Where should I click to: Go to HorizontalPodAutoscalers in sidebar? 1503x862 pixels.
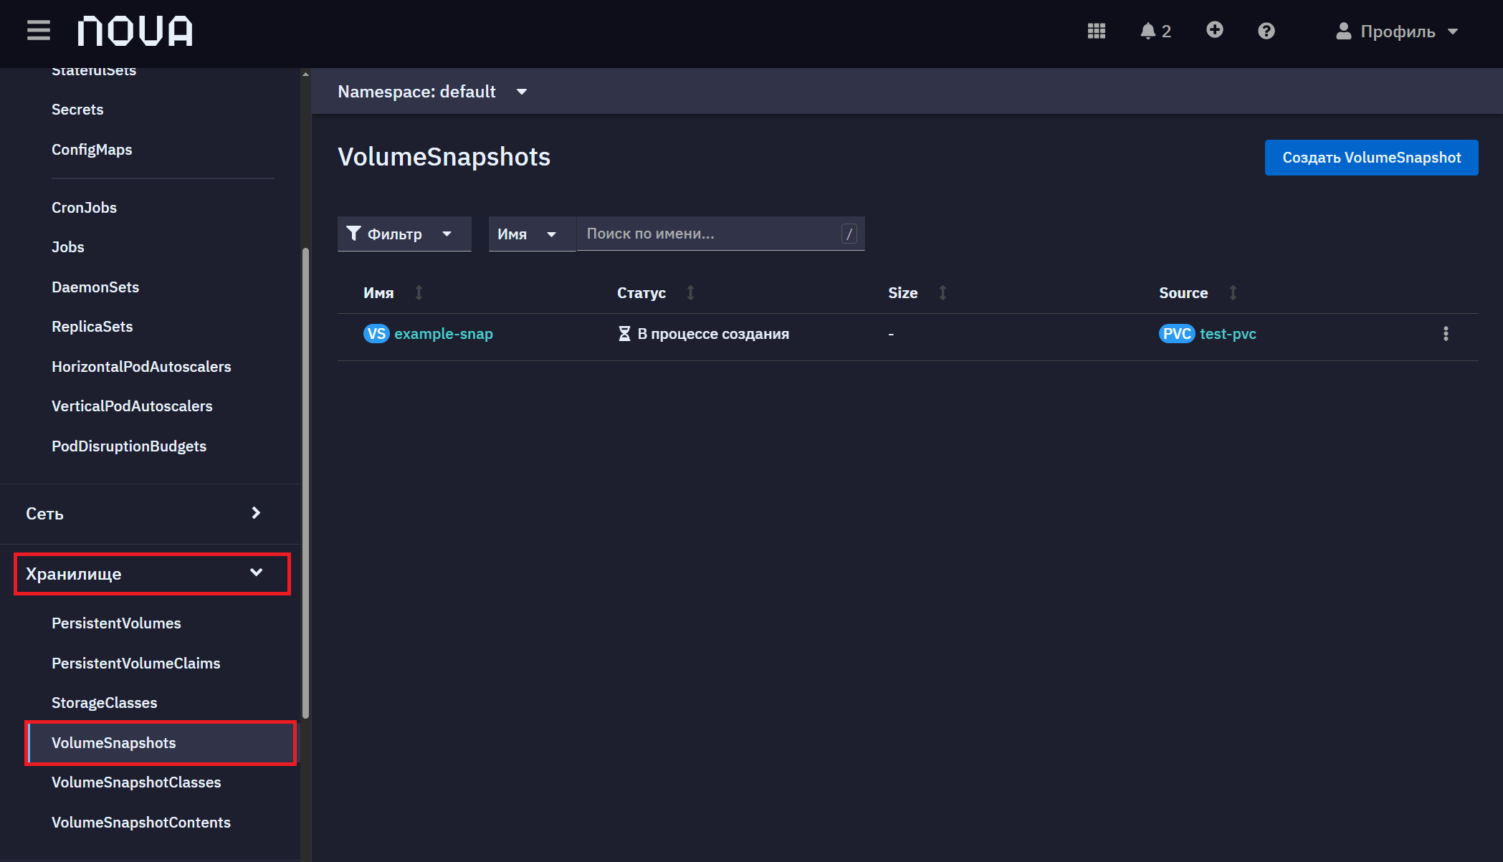tap(141, 367)
